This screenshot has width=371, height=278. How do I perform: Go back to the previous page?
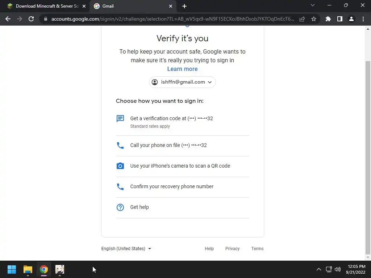tap(8, 19)
